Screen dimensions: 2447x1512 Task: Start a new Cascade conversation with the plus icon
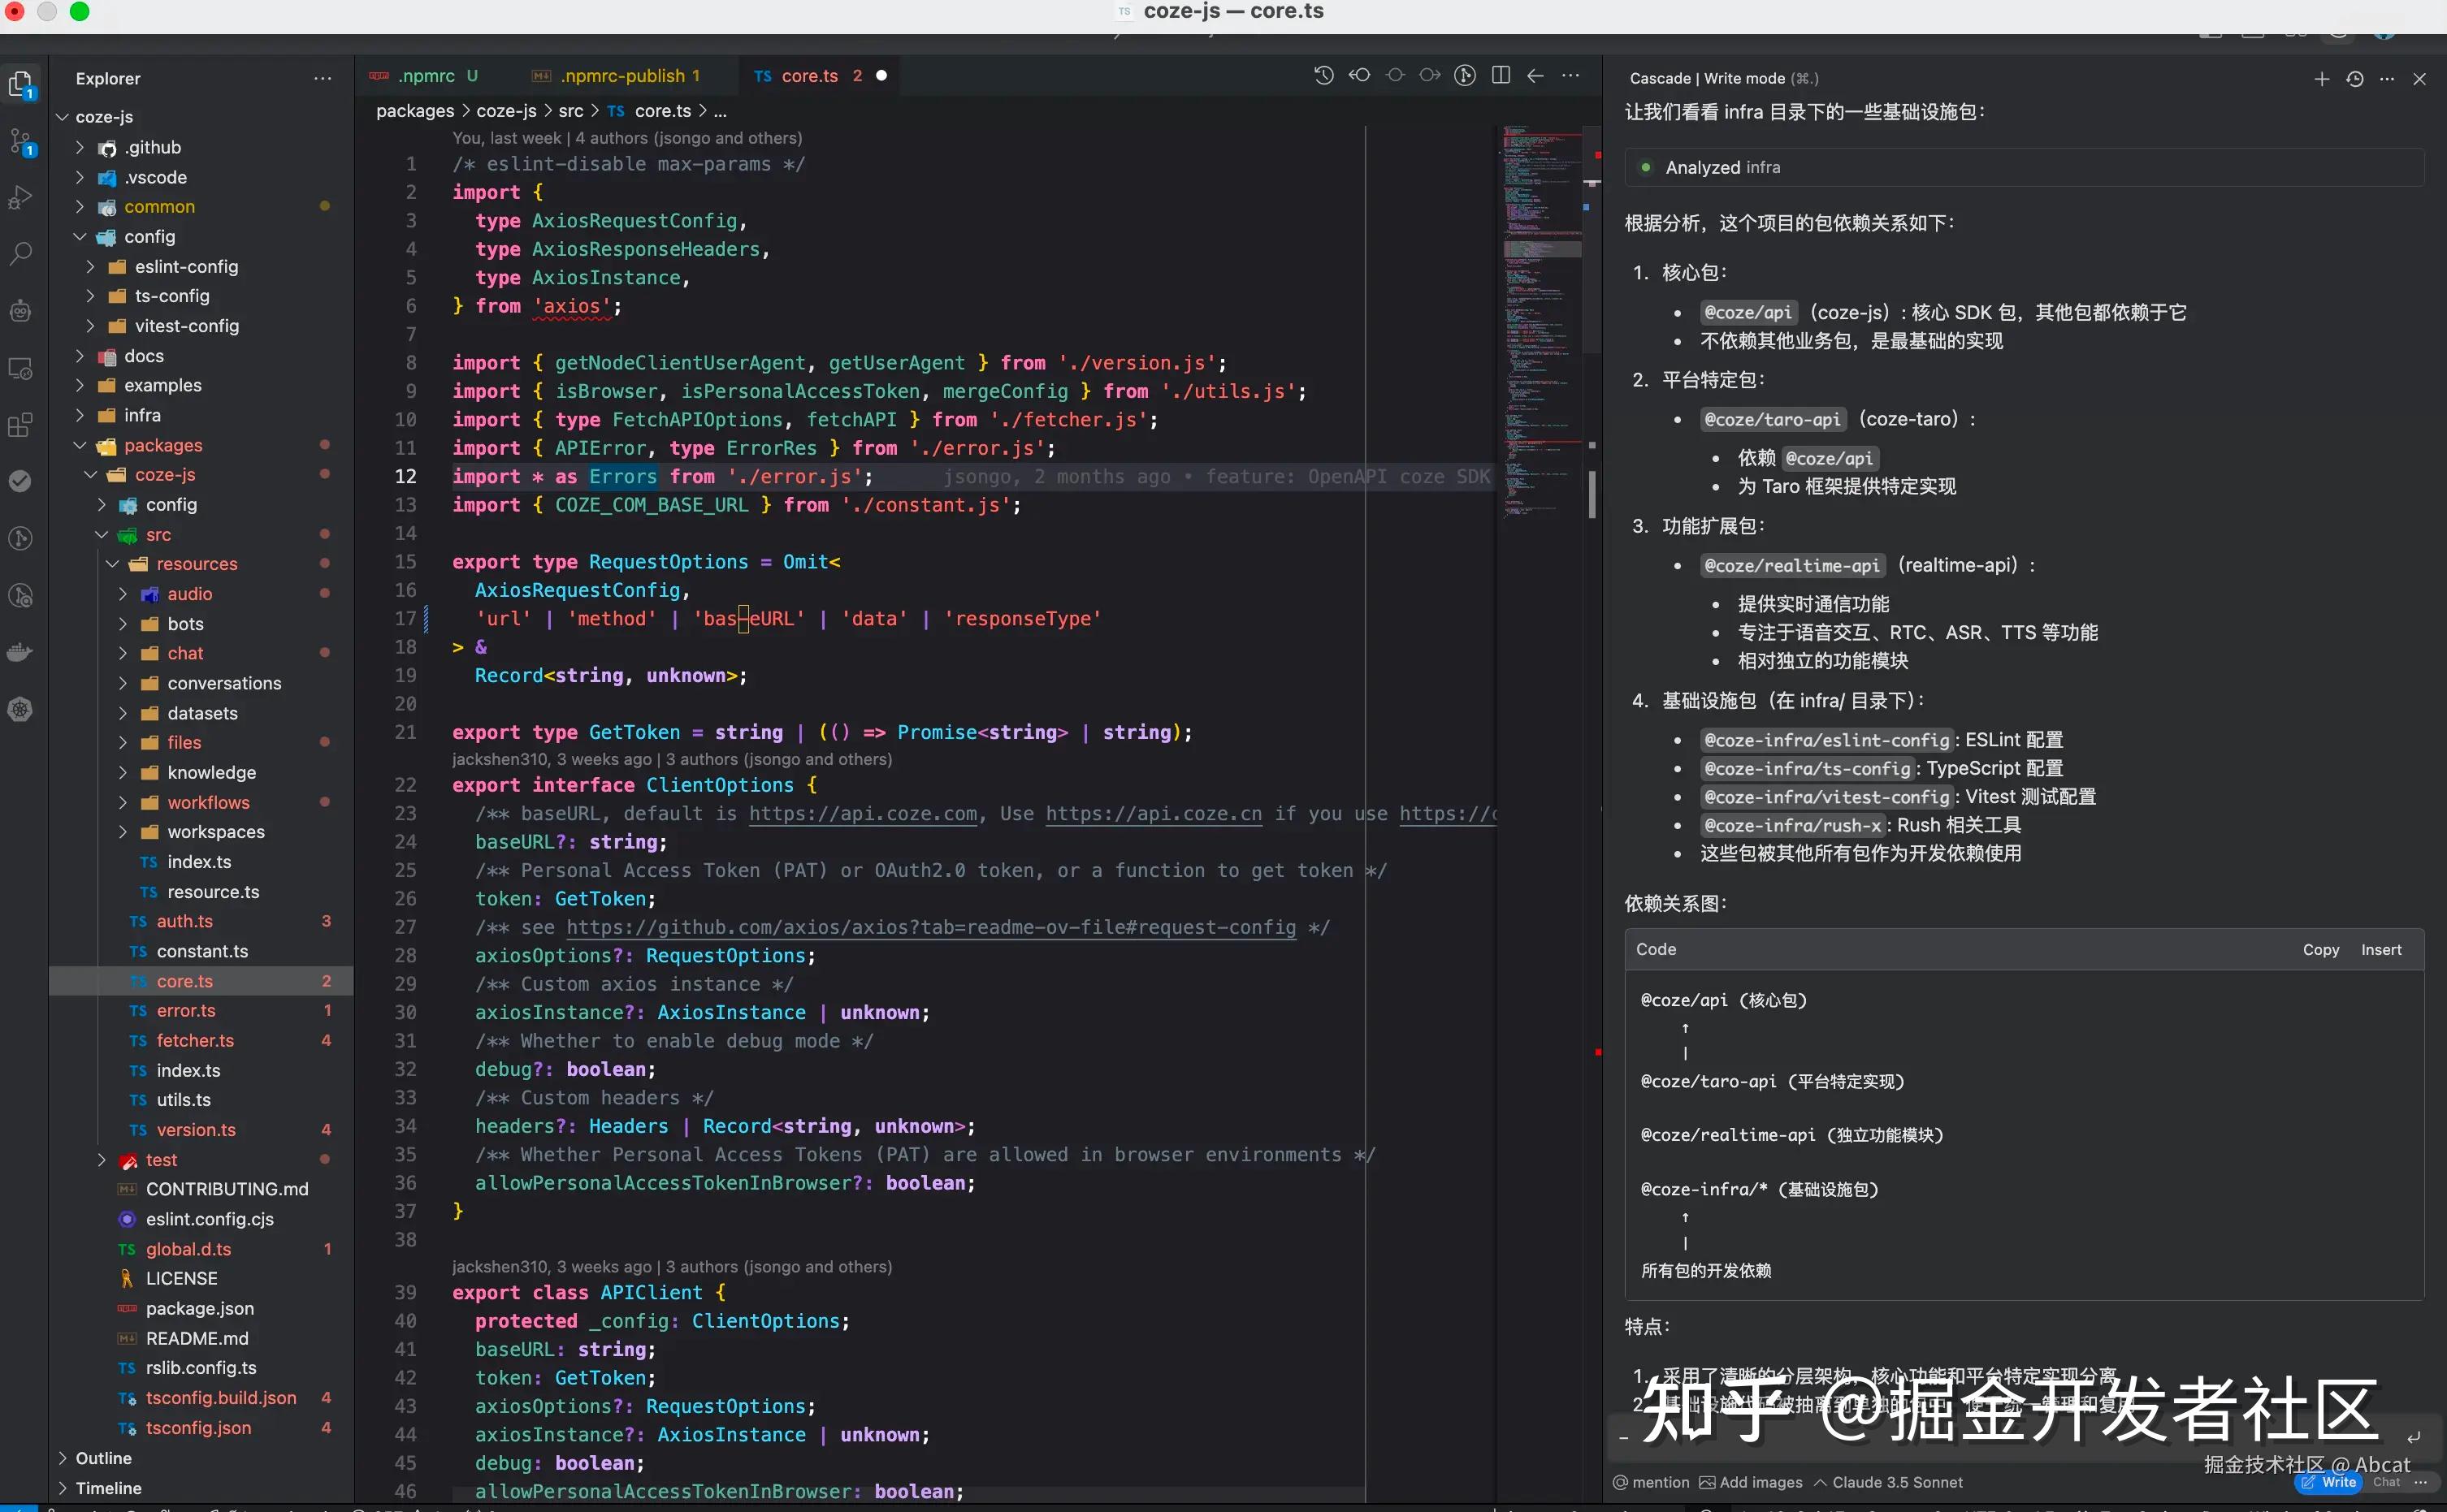2322,80
